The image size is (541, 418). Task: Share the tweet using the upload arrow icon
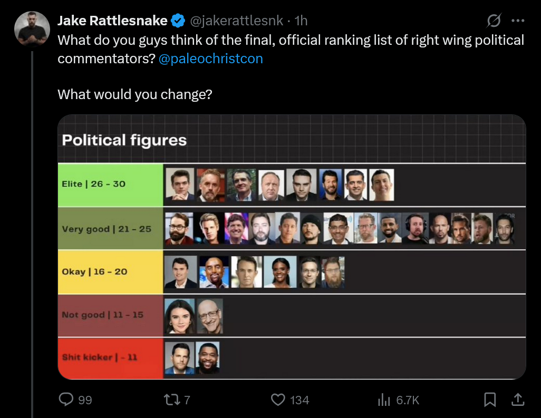tap(518, 400)
